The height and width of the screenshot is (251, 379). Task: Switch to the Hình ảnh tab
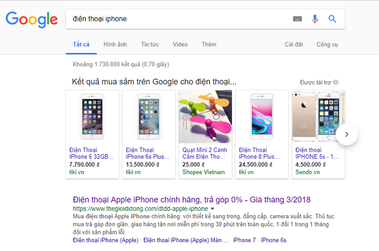pyautogui.click(x=115, y=44)
